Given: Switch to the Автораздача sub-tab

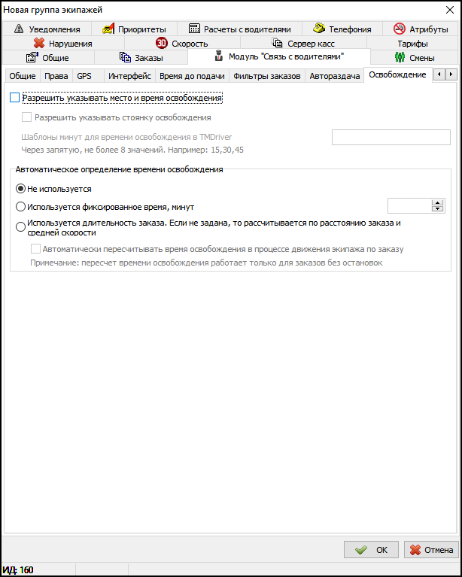Looking at the screenshot, I should pyautogui.click(x=334, y=76).
